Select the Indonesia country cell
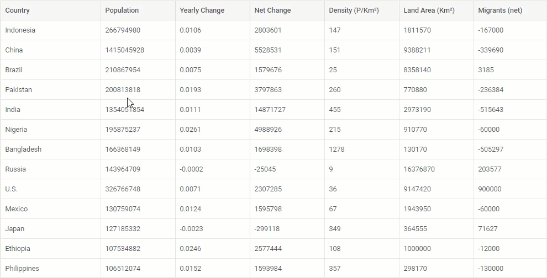547x278 pixels. (x=51, y=30)
